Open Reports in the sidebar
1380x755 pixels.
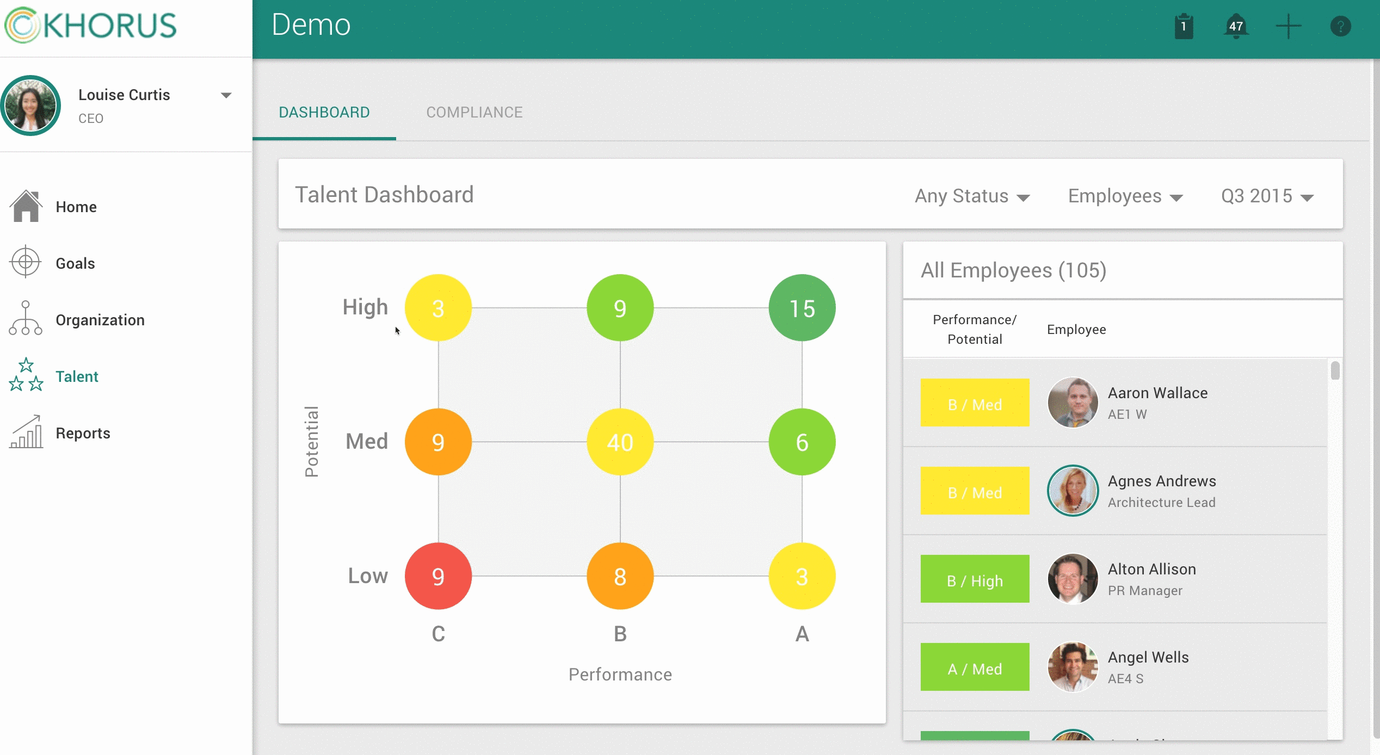tap(83, 433)
